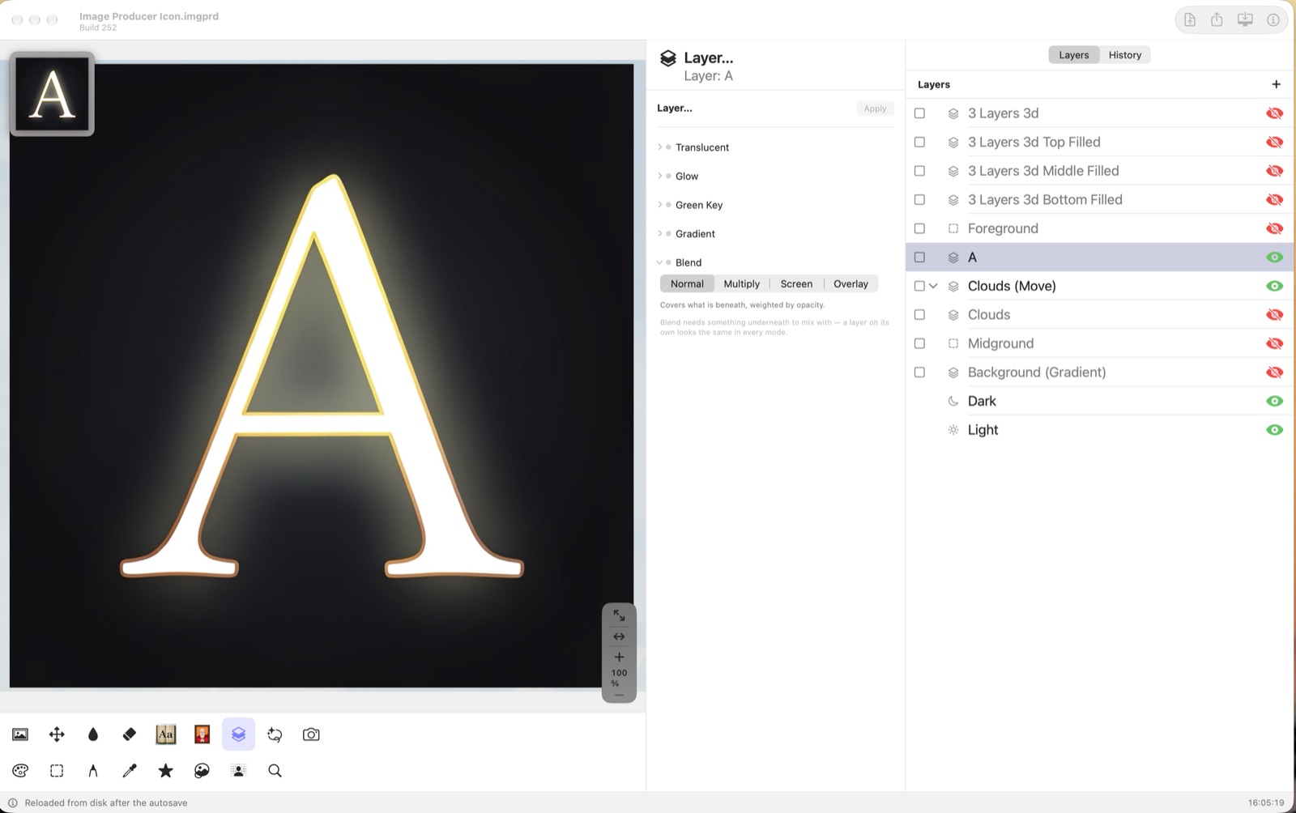This screenshot has width=1296, height=813.
Task: Expand the Glow section
Action: tap(659, 176)
